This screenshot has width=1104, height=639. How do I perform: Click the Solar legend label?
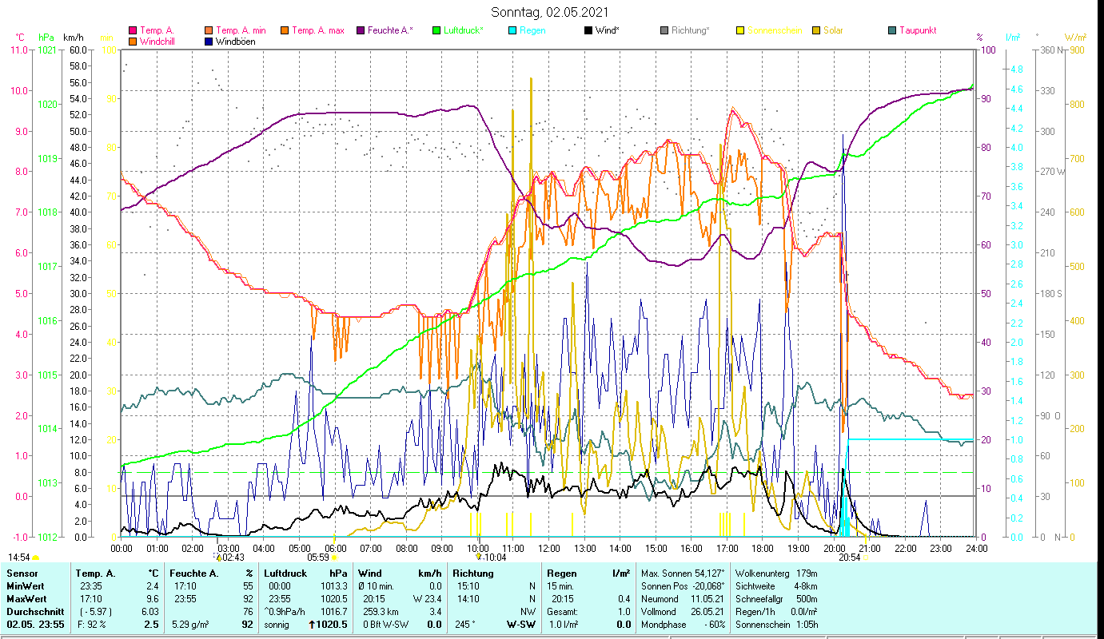pos(833,30)
